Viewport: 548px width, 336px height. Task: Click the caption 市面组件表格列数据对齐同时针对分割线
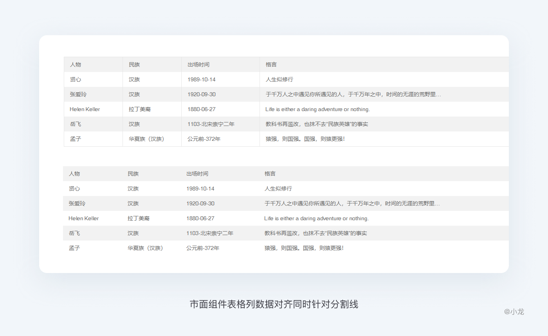point(274,304)
